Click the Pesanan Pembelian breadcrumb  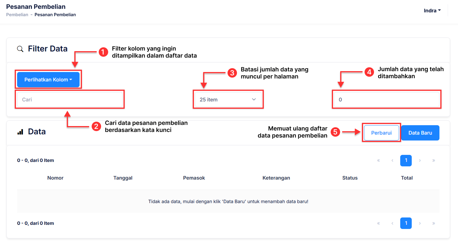[x=55, y=14]
